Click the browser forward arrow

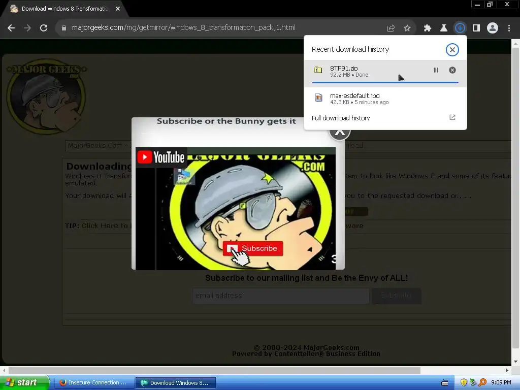(x=27, y=28)
